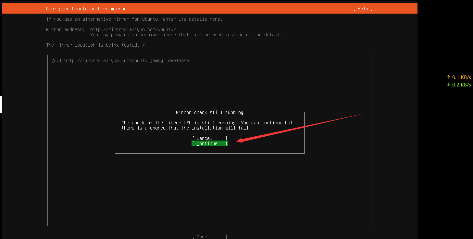The image size is (473, 239).
Task: Click the 'Configure Ubuntu archive mirror' title
Action: (86, 9)
